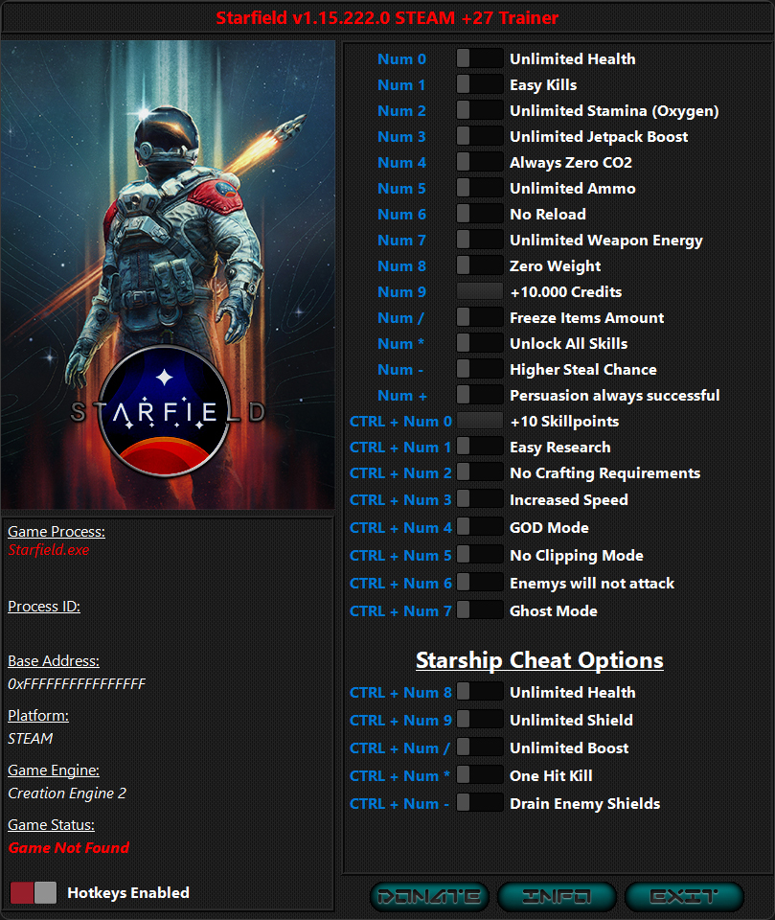Click the Starfield cover art image
The image size is (775, 920).
pos(168,275)
